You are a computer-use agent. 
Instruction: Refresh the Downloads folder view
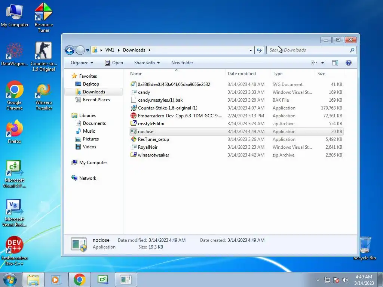coord(259,50)
